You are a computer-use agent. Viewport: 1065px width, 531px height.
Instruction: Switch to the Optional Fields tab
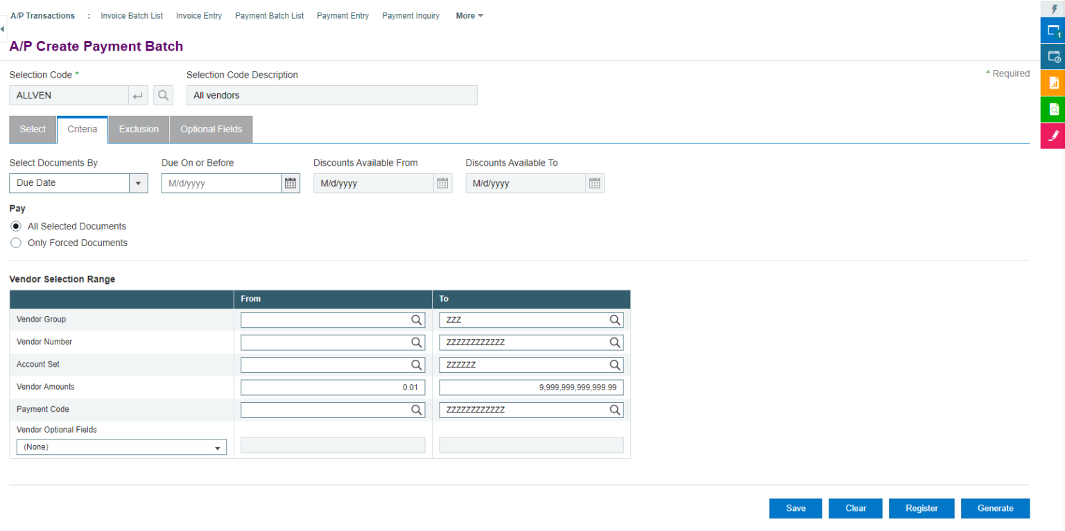pyautogui.click(x=211, y=129)
